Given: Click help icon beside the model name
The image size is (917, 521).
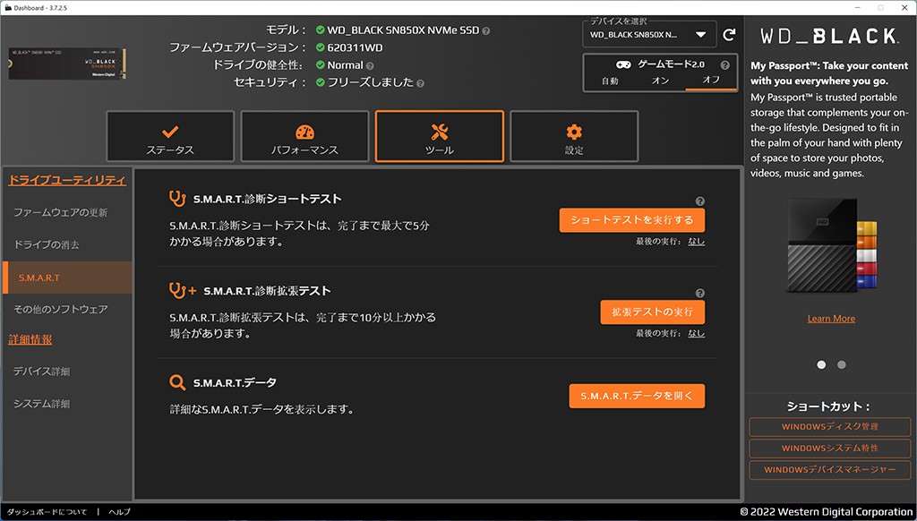Looking at the screenshot, I should pos(486,30).
